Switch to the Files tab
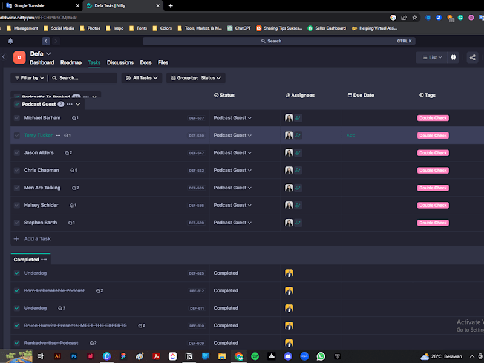 pyautogui.click(x=163, y=63)
